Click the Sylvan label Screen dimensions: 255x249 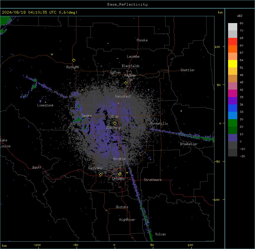click(x=115, y=72)
